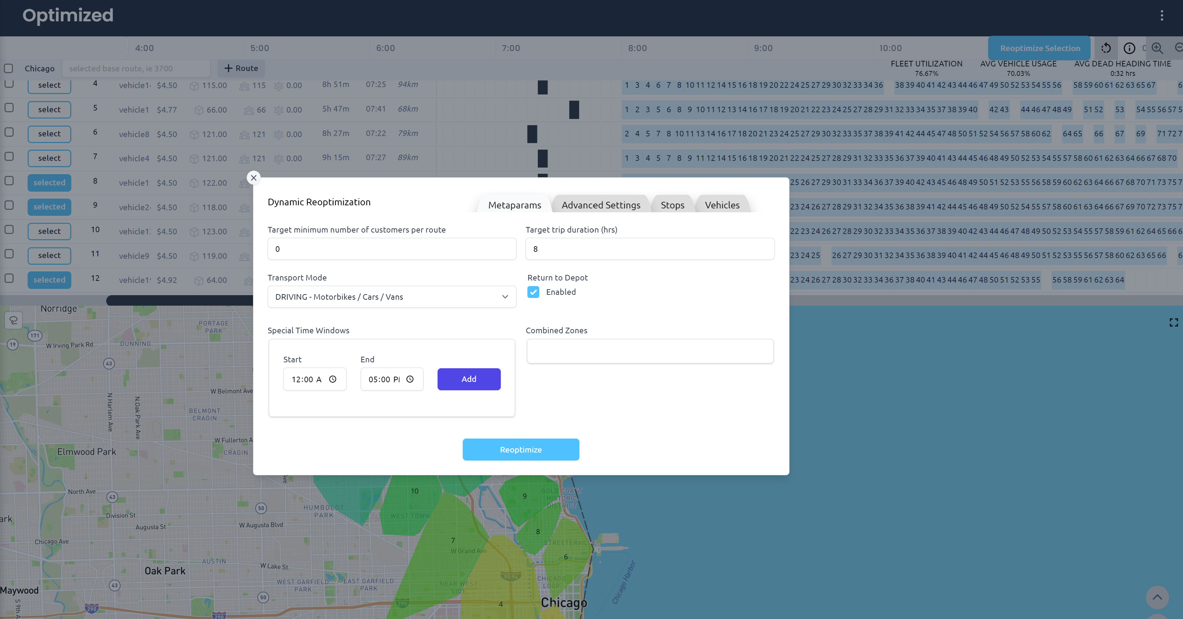Viewport: 1183px width, 619px height.
Task: Expand the End time clock picker
Action: [x=410, y=379]
